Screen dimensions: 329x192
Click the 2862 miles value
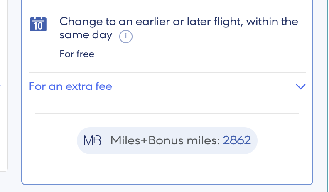(237, 140)
